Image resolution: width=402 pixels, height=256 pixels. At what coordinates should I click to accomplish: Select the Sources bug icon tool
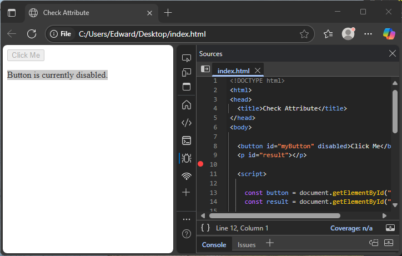pos(187,158)
